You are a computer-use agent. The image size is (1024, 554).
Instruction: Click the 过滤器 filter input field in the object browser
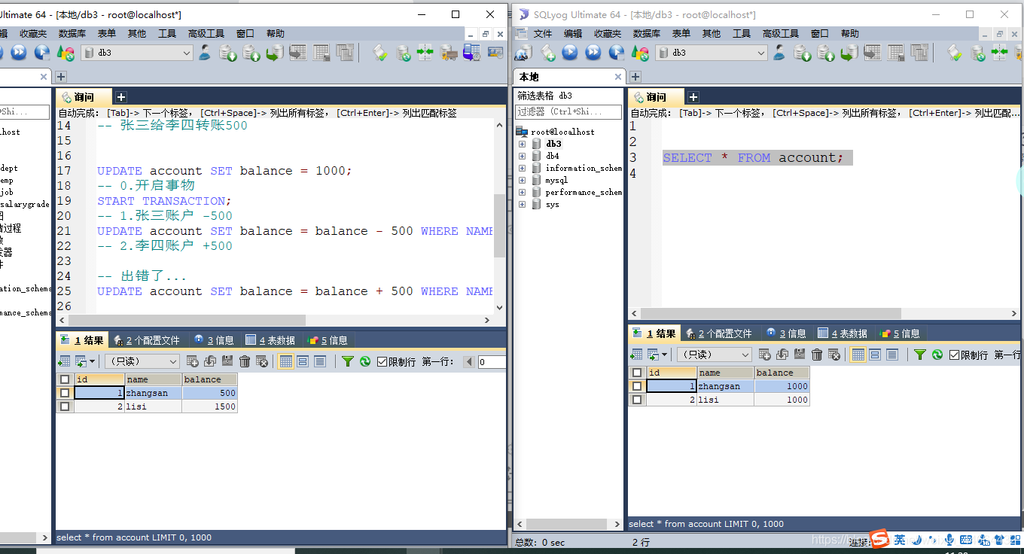(568, 111)
